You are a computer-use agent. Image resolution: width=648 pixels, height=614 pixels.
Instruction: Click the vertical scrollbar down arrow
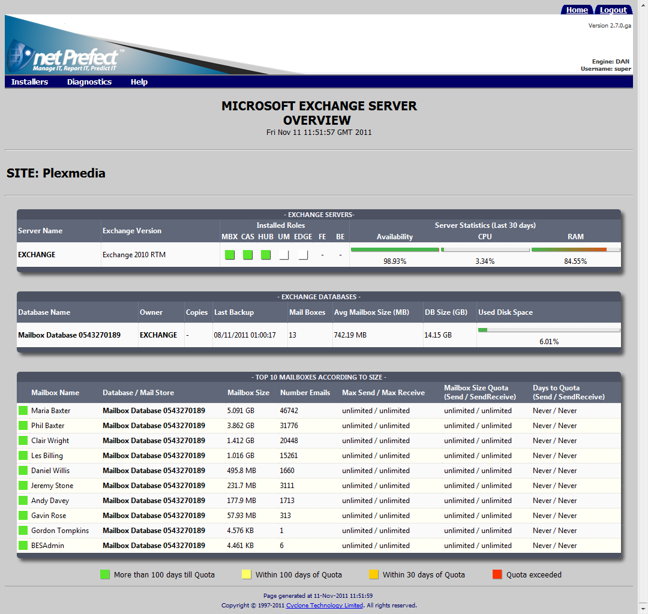pos(643,609)
